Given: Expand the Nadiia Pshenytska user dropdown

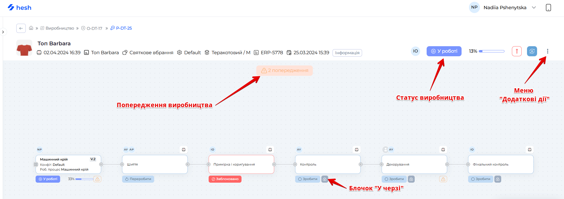Looking at the screenshot, I should point(534,8).
